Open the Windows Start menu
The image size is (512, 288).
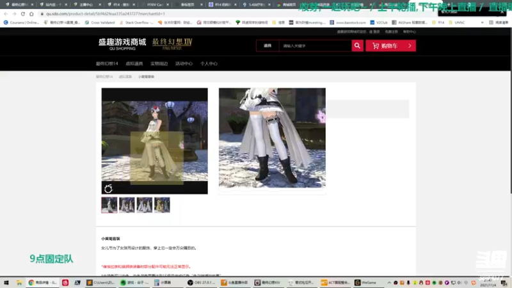pos(6,282)
